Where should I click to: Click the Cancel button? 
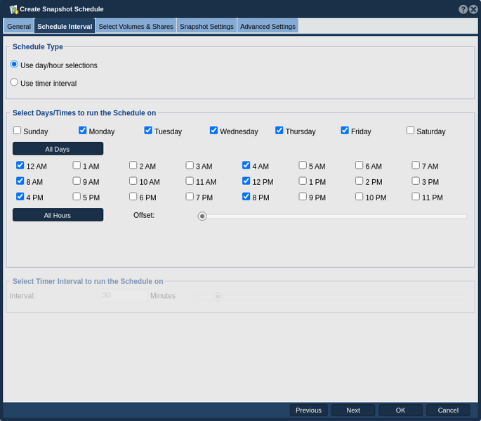448,410
